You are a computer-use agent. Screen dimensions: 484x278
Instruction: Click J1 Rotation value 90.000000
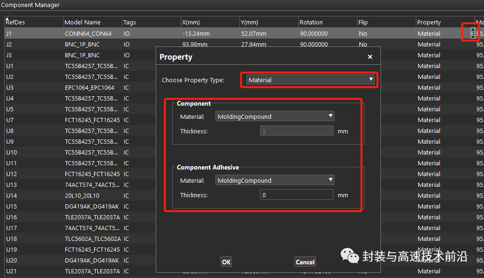[314, 33]
